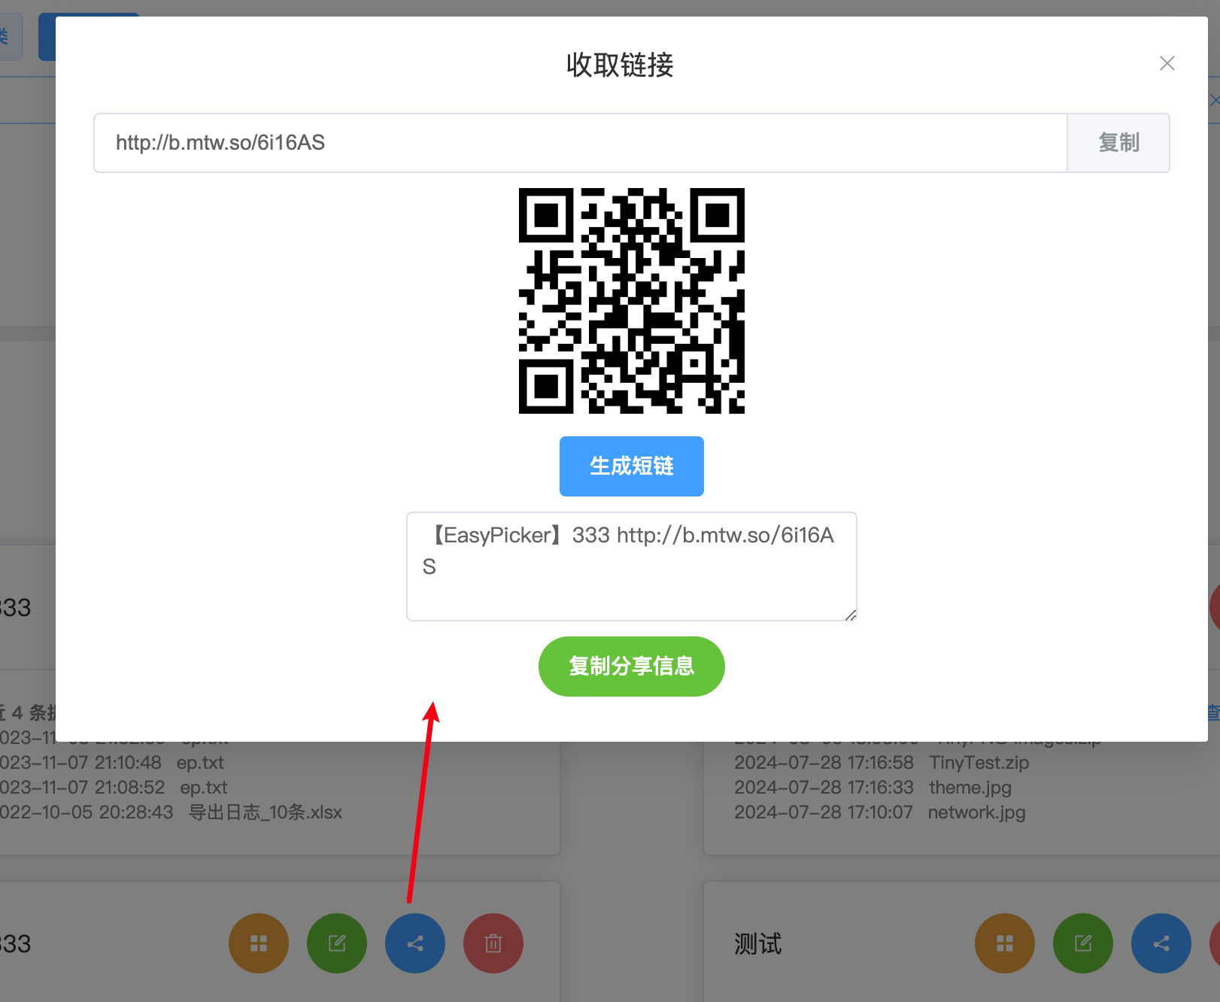The height and width of the screenshot is (1002, 1220).
Task: Click the QR code image
Action: (x=632, y=301)
